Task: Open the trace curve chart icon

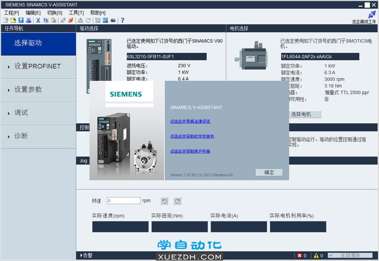Action: [x=105, y=20]
